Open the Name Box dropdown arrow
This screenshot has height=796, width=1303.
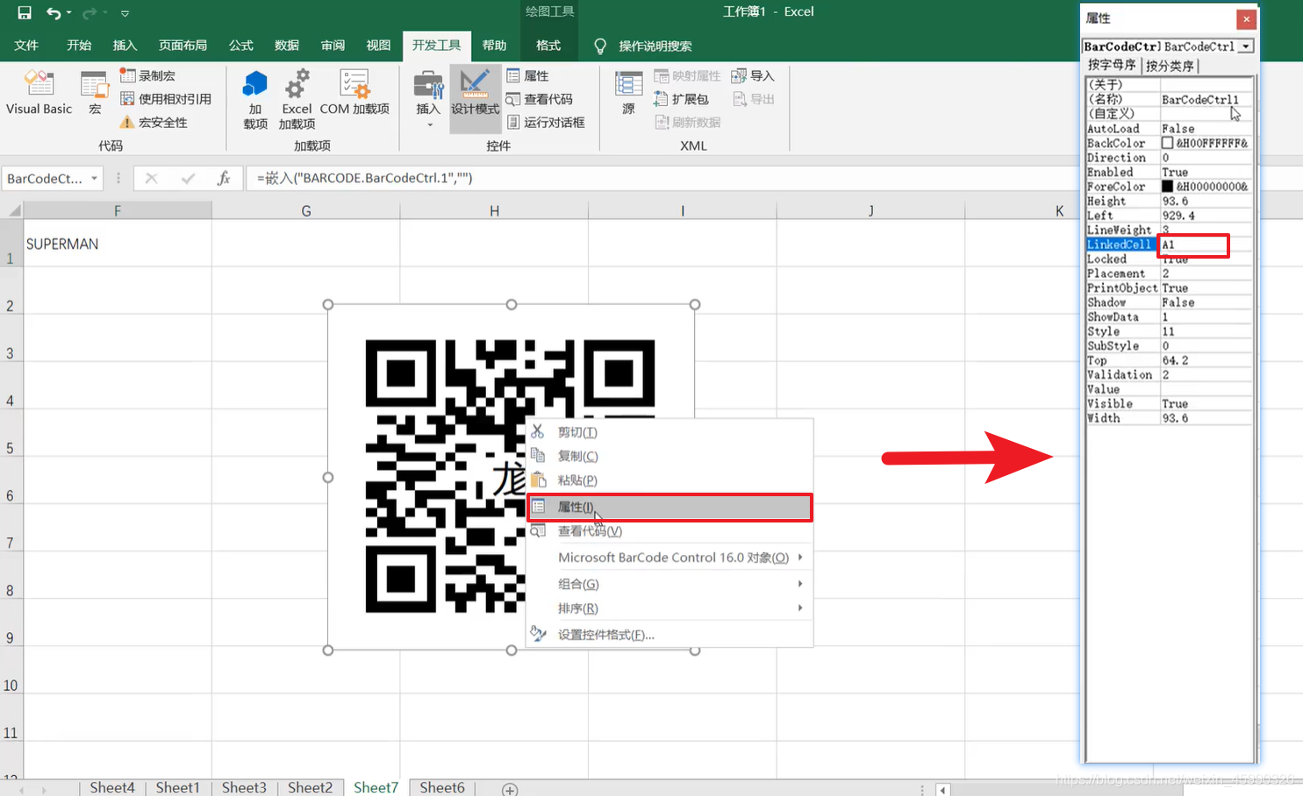(94, 179)
